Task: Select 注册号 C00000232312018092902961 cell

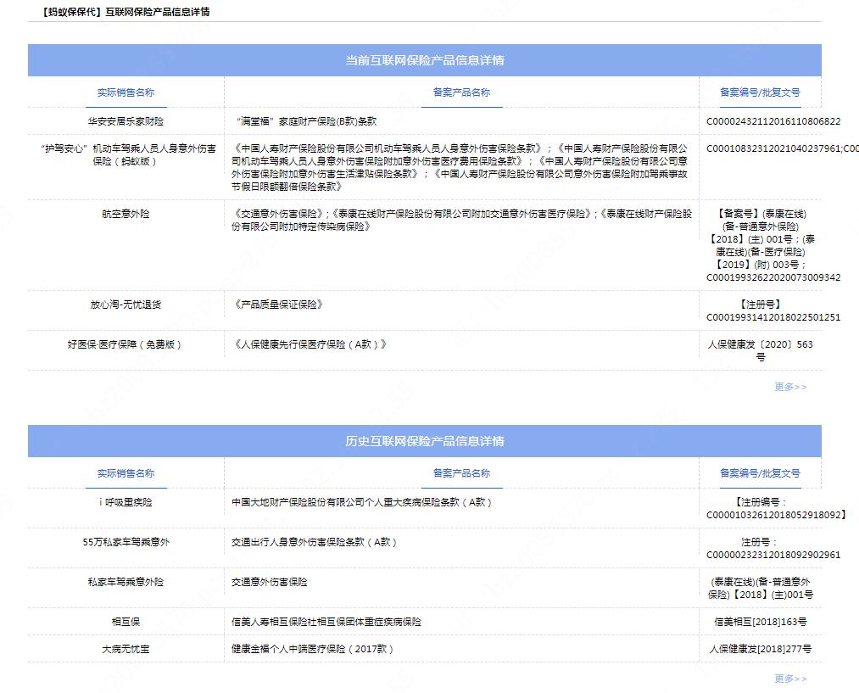Action: 773,548
